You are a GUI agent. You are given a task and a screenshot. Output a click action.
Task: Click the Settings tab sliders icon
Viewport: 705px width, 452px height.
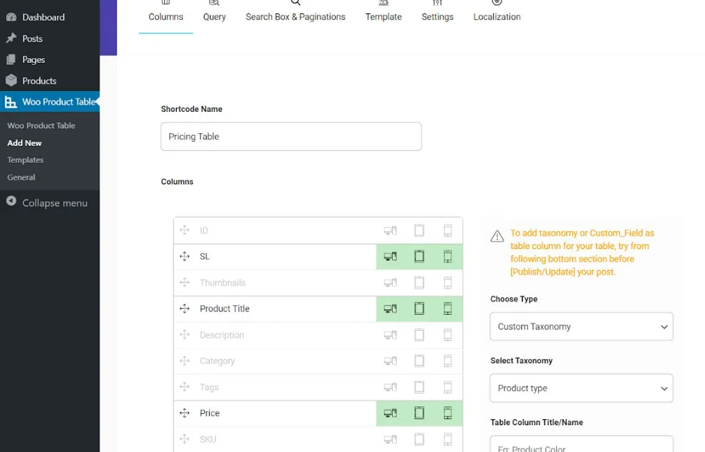pos(437,4)
